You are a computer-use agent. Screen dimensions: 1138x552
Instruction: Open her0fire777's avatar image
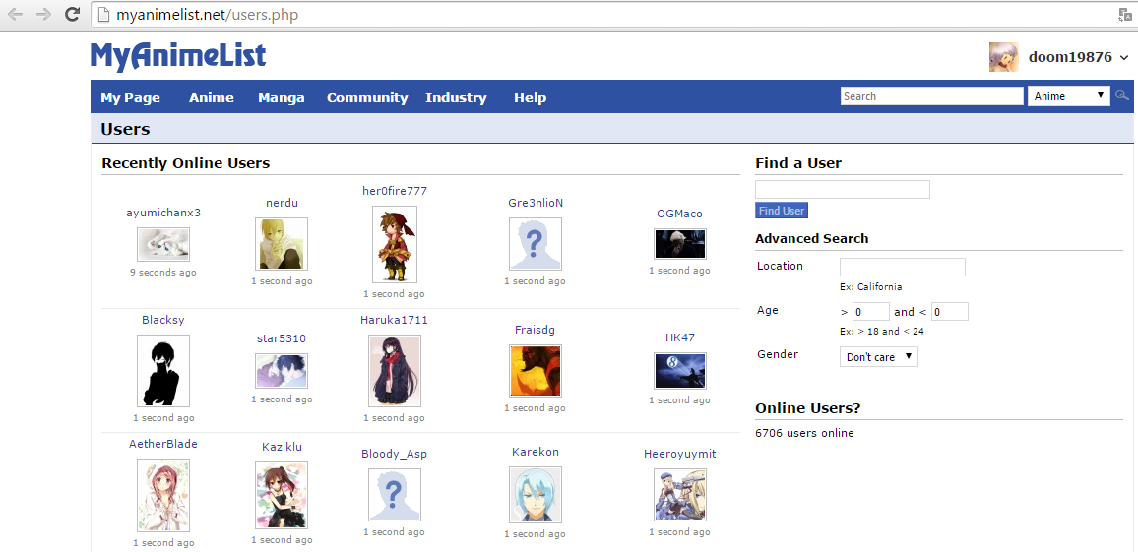(394, 244)
